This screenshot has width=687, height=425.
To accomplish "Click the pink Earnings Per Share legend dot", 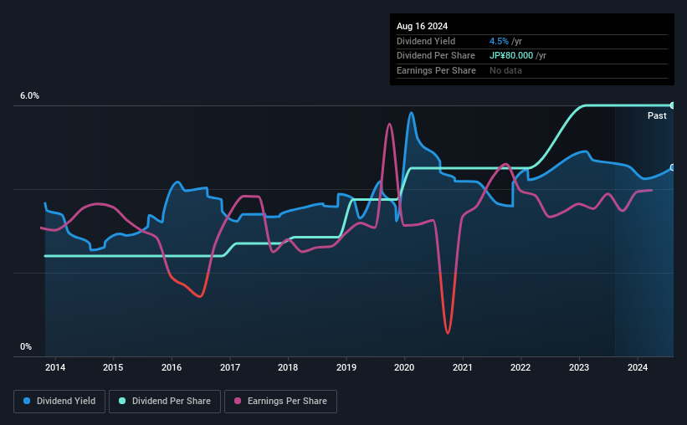I will click(238, 401).
